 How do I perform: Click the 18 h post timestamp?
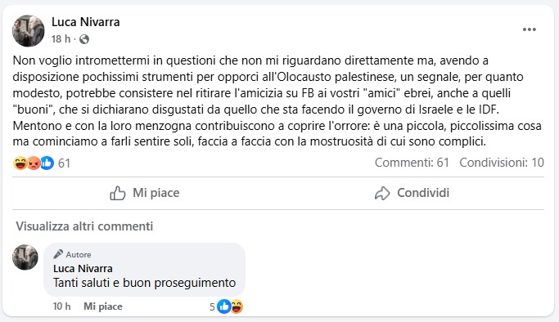(61, 38)
